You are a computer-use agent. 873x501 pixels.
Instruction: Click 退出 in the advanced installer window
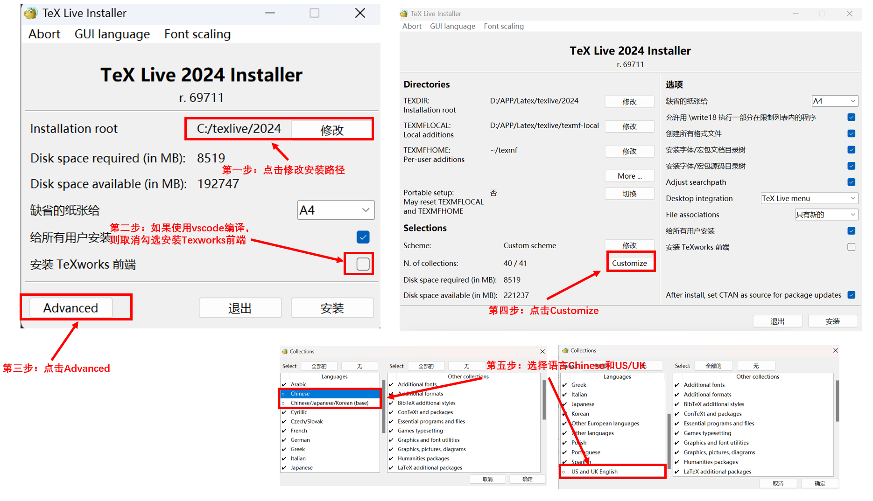[x=777, y=321]
